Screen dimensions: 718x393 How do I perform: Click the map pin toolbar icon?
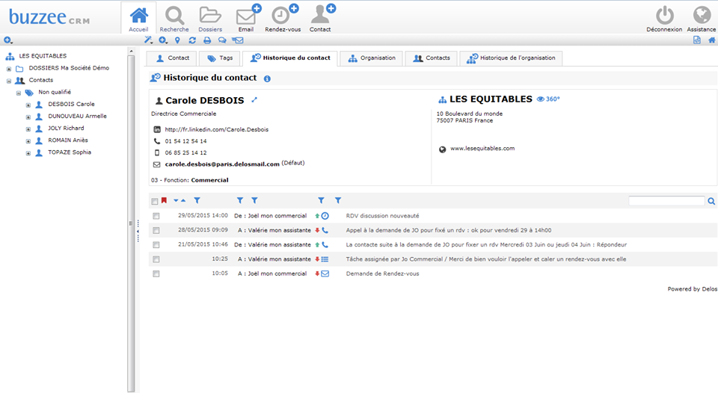tap(178, 40)
